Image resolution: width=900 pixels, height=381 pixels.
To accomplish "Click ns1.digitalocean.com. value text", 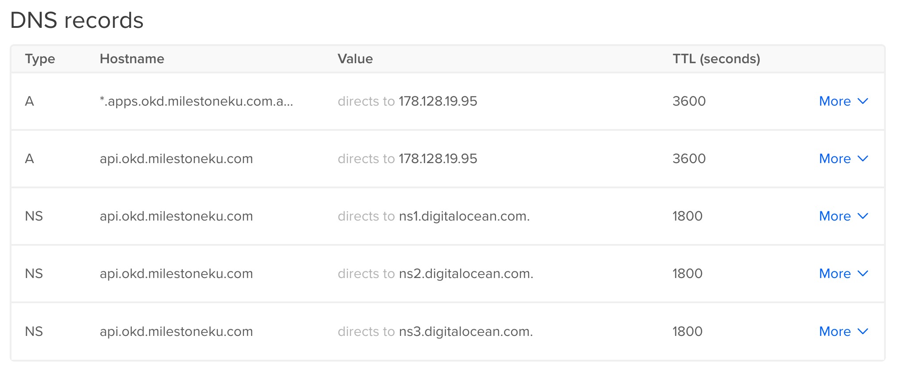I will pos(464,216).
